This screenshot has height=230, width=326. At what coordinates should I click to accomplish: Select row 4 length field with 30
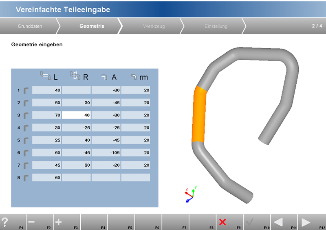tap(46, 127)
